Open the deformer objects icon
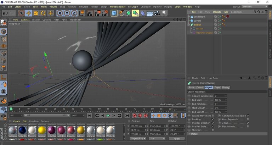 [143, 13]
